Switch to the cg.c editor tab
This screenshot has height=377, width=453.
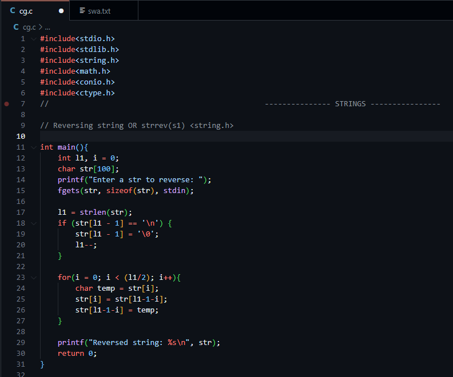pos(35,11)
